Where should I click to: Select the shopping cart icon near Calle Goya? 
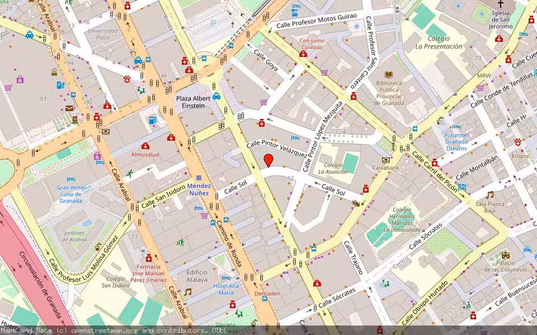(x=263, y=102)
